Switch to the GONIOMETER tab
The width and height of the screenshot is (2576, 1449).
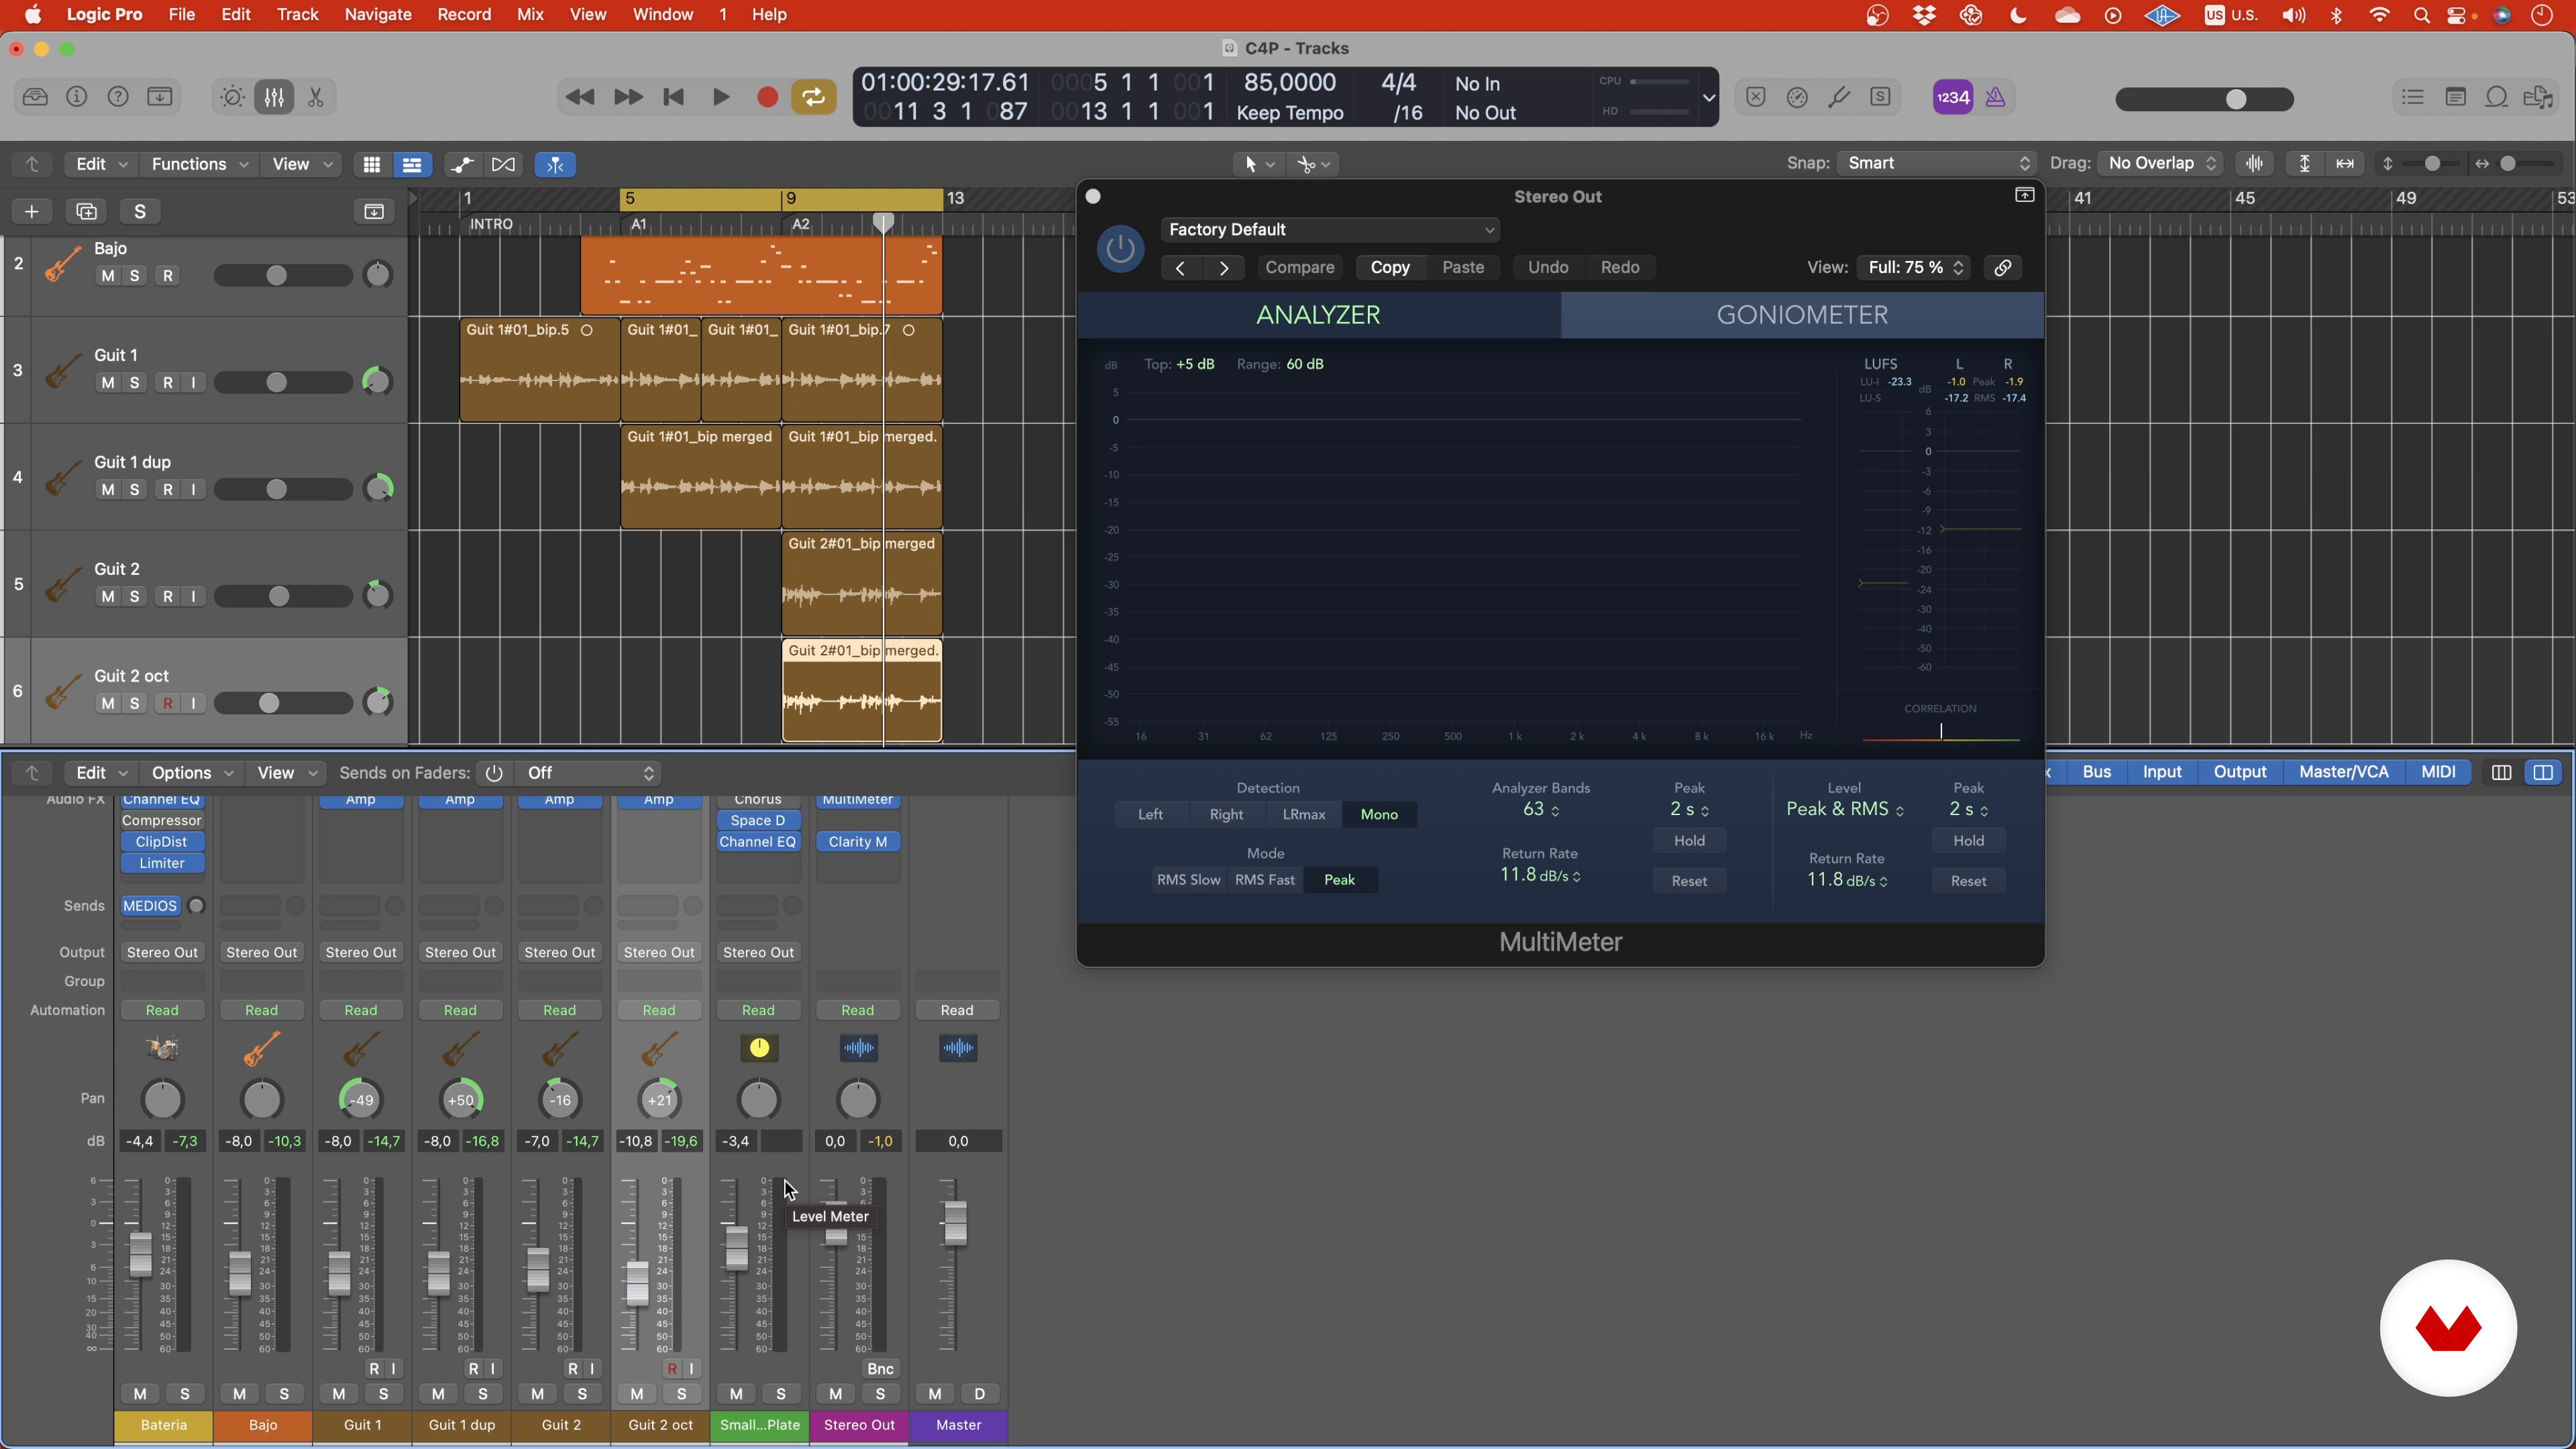1802,315
